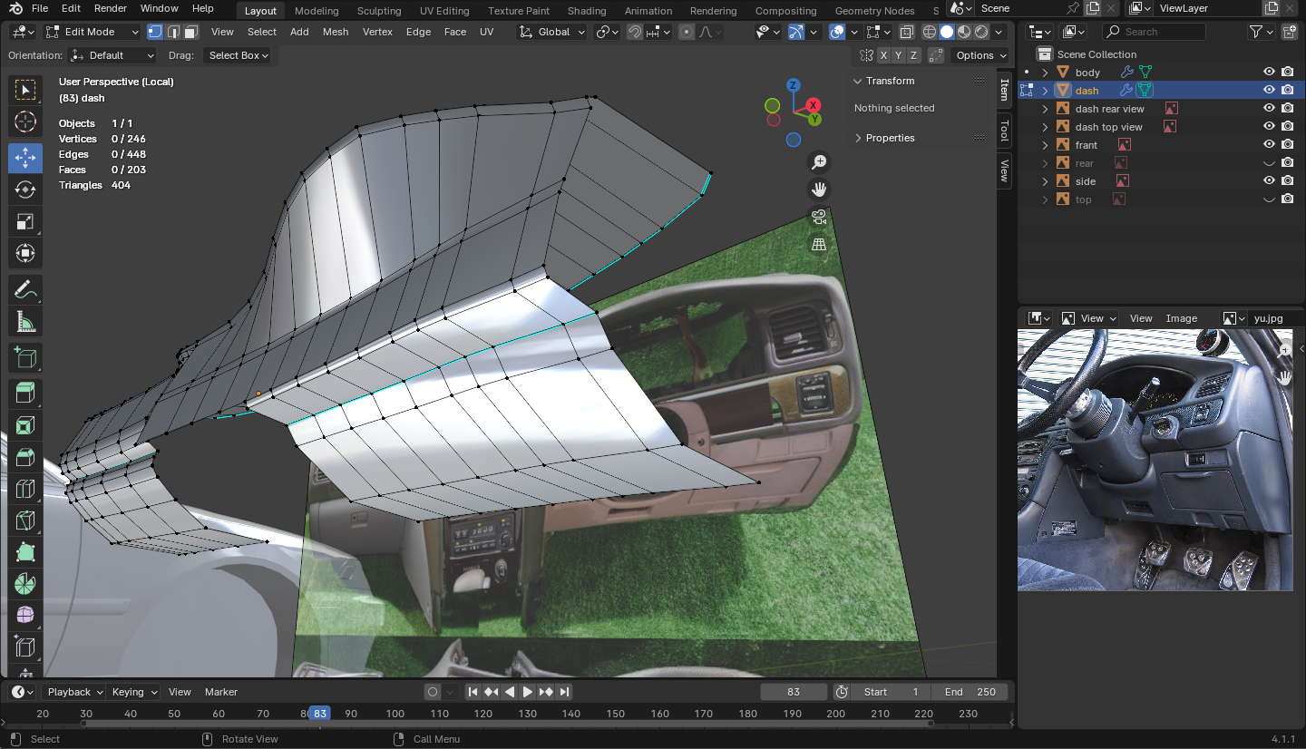Image resolution: width=1306 pixels, height=749 pixels.
Task: Open the Select Box drag dropdown
Action: pyautogui.click(x=239, y=55)
